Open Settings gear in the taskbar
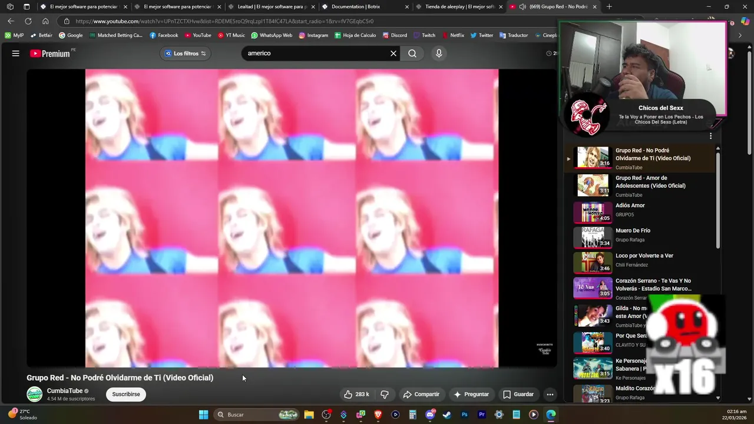The image size is (754, 424). (x=499, y=415)
